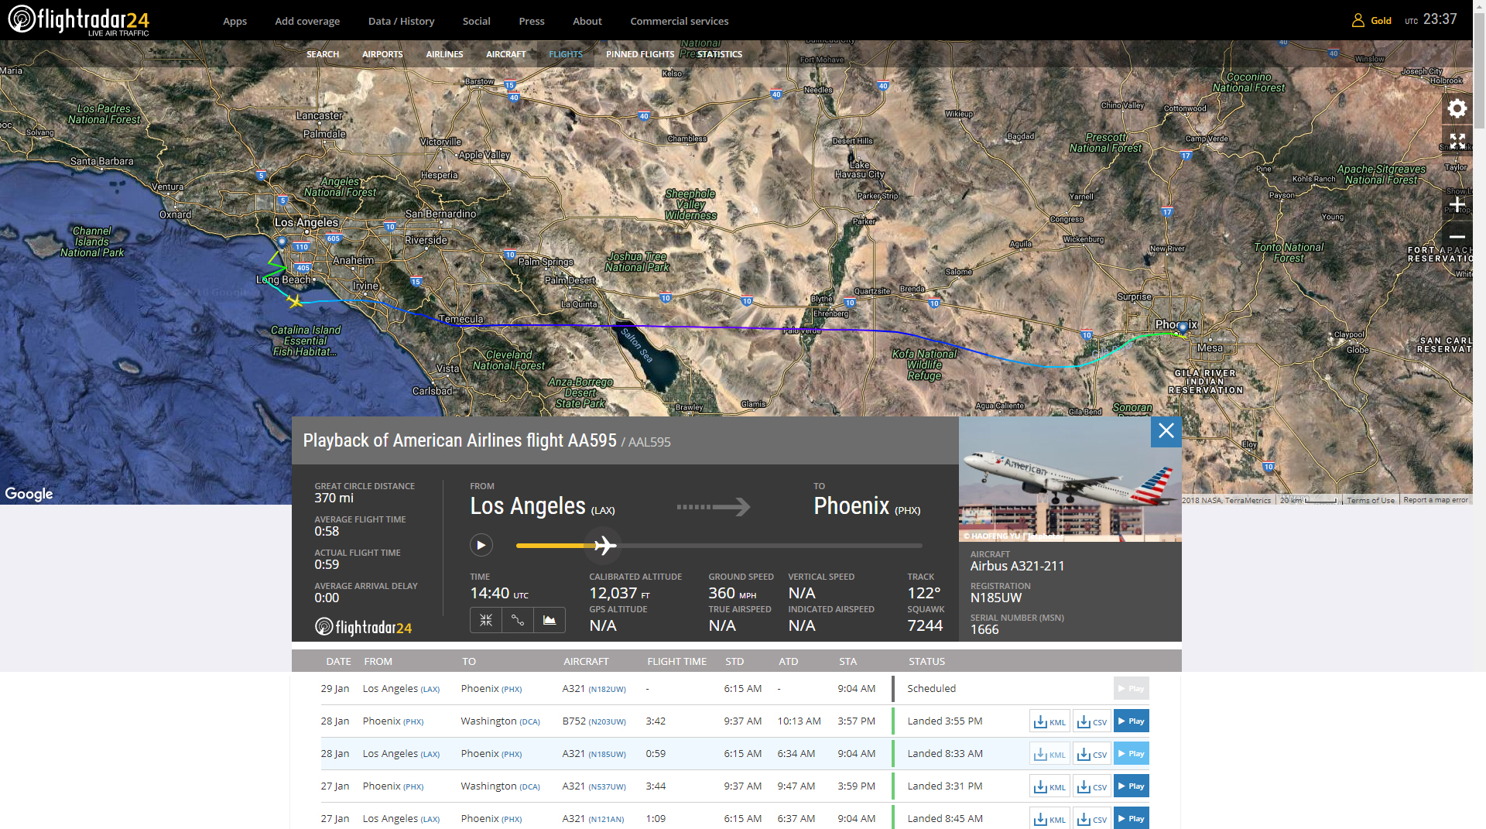
Task: Download CSV for 28 Jan Los Angeles flight
Action: pos(1091,754)
